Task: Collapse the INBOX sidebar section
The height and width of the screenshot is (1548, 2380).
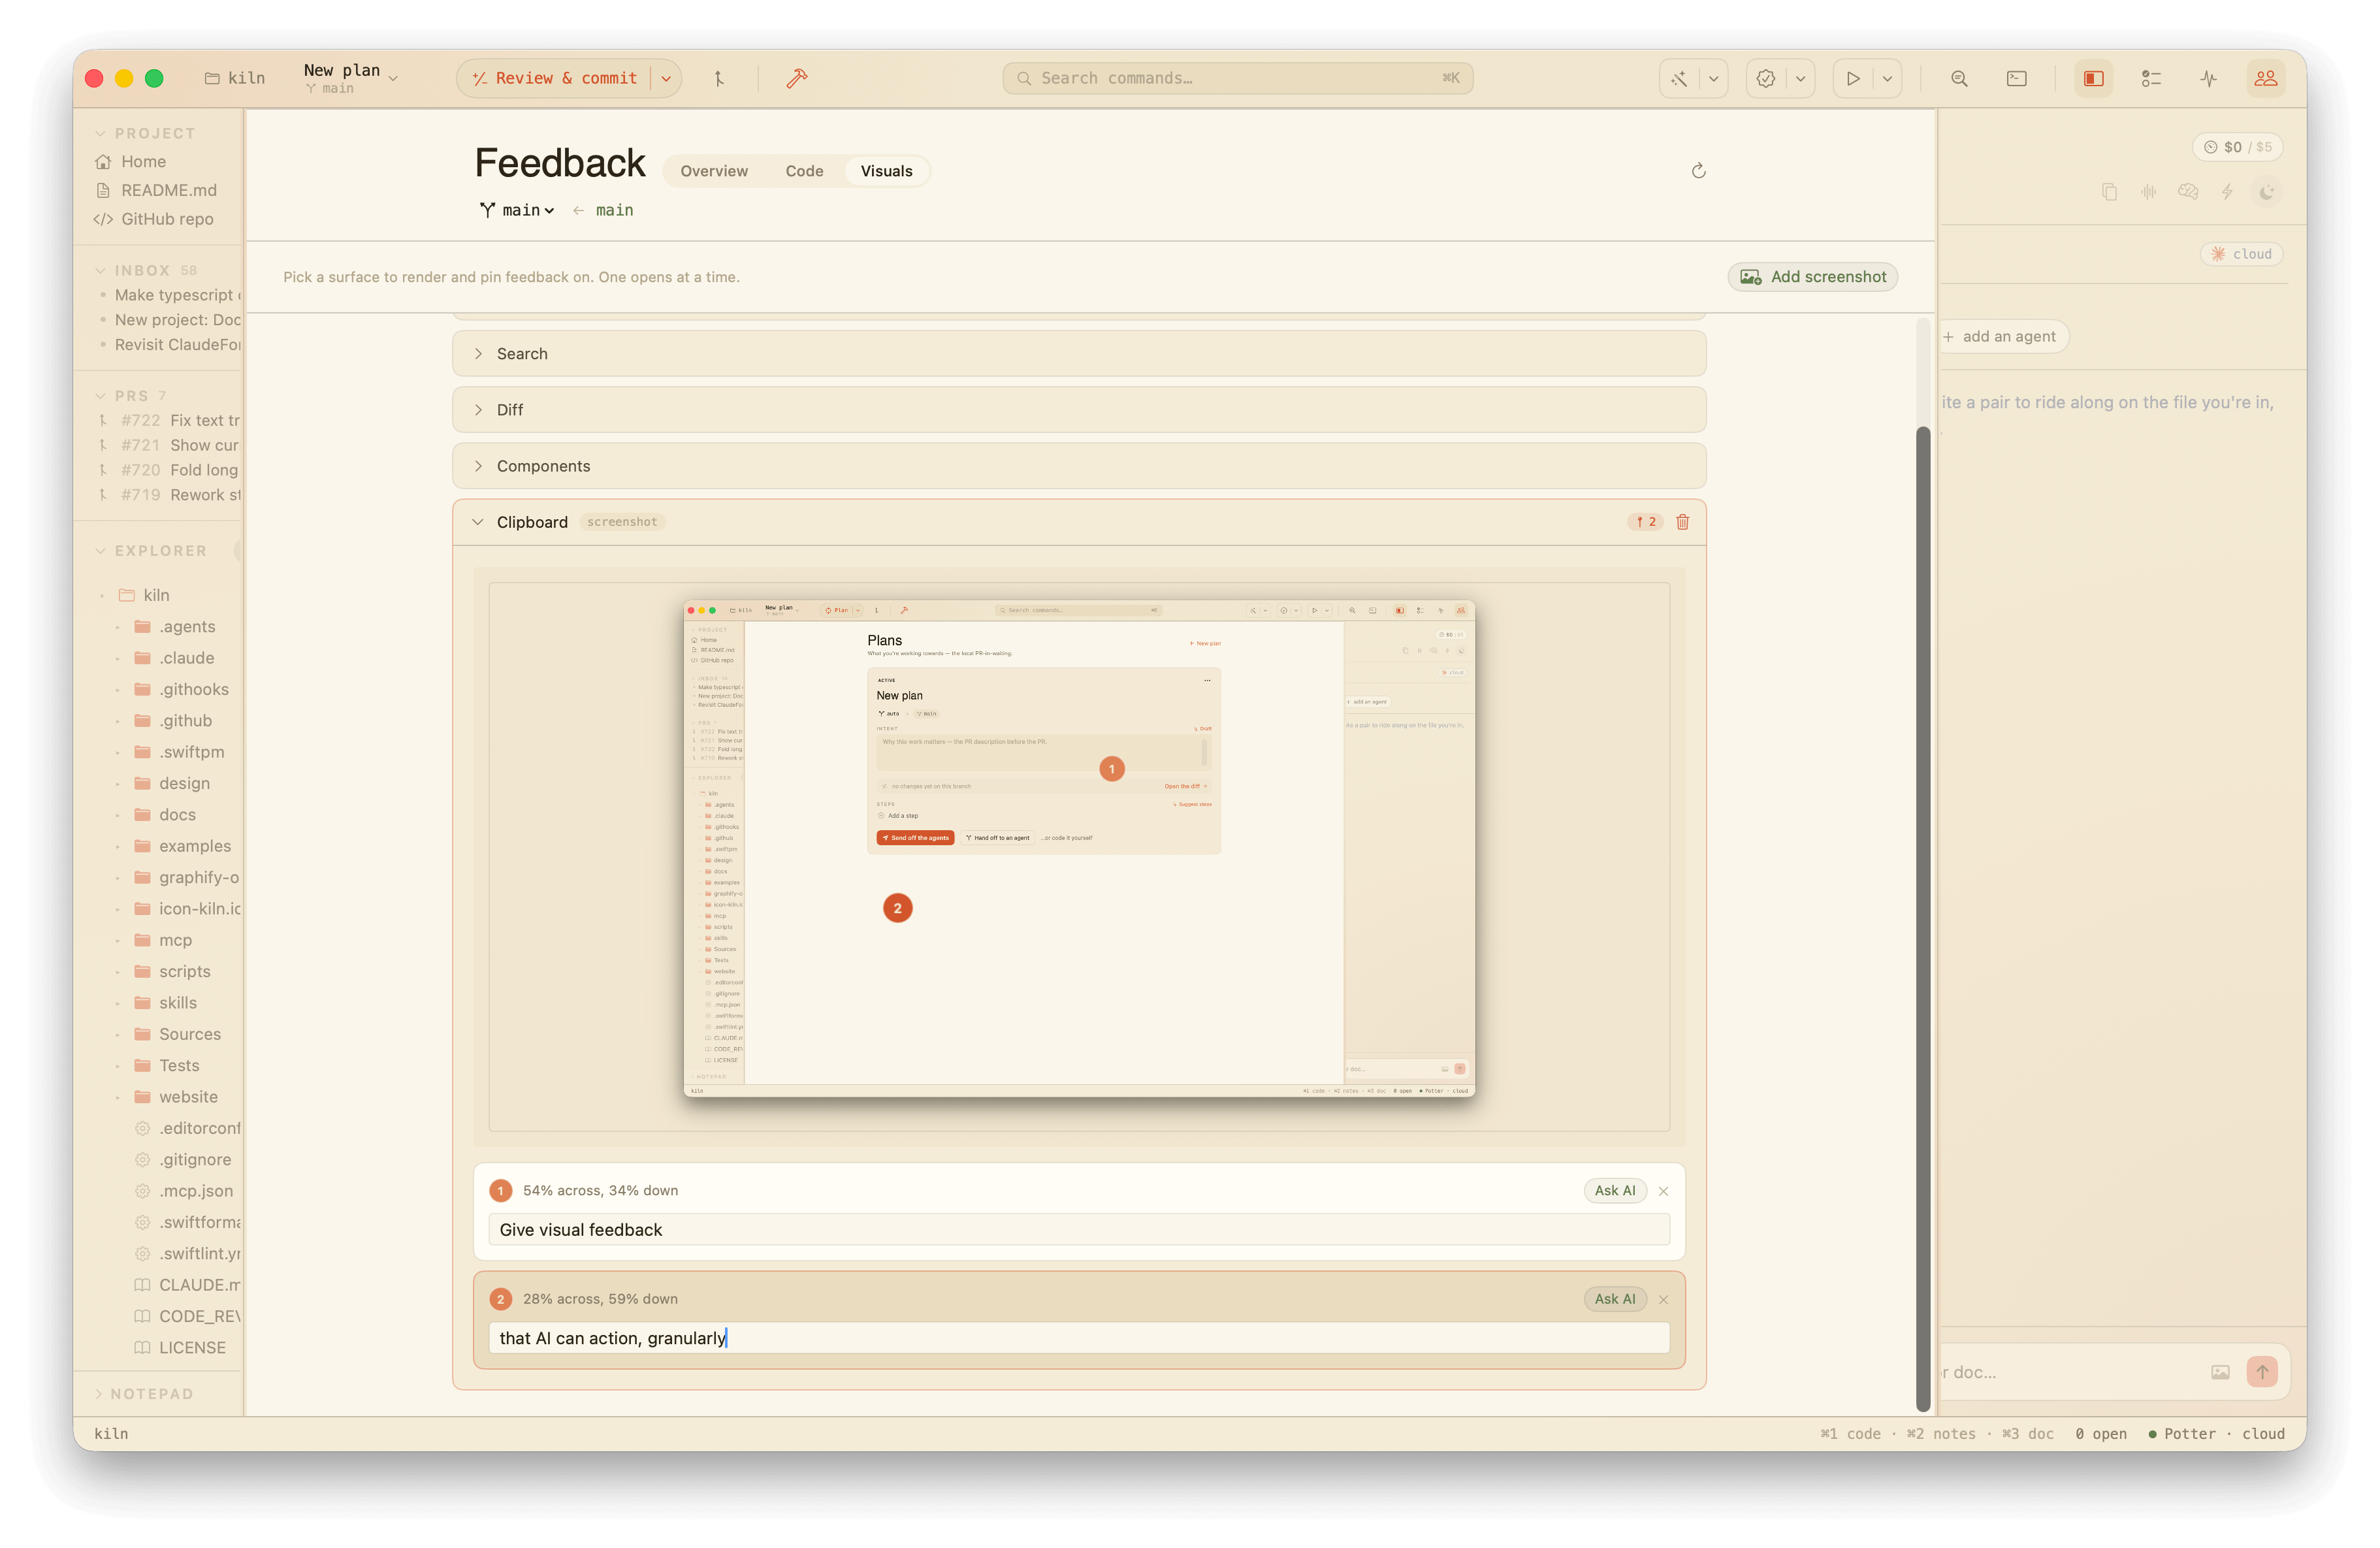Action: point(145,270)
